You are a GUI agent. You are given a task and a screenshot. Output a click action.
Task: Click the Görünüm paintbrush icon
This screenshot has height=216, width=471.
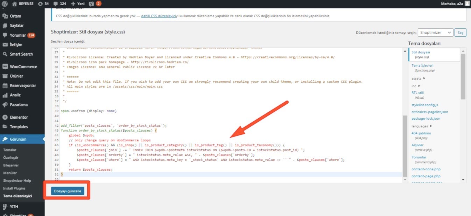point(5,139)
